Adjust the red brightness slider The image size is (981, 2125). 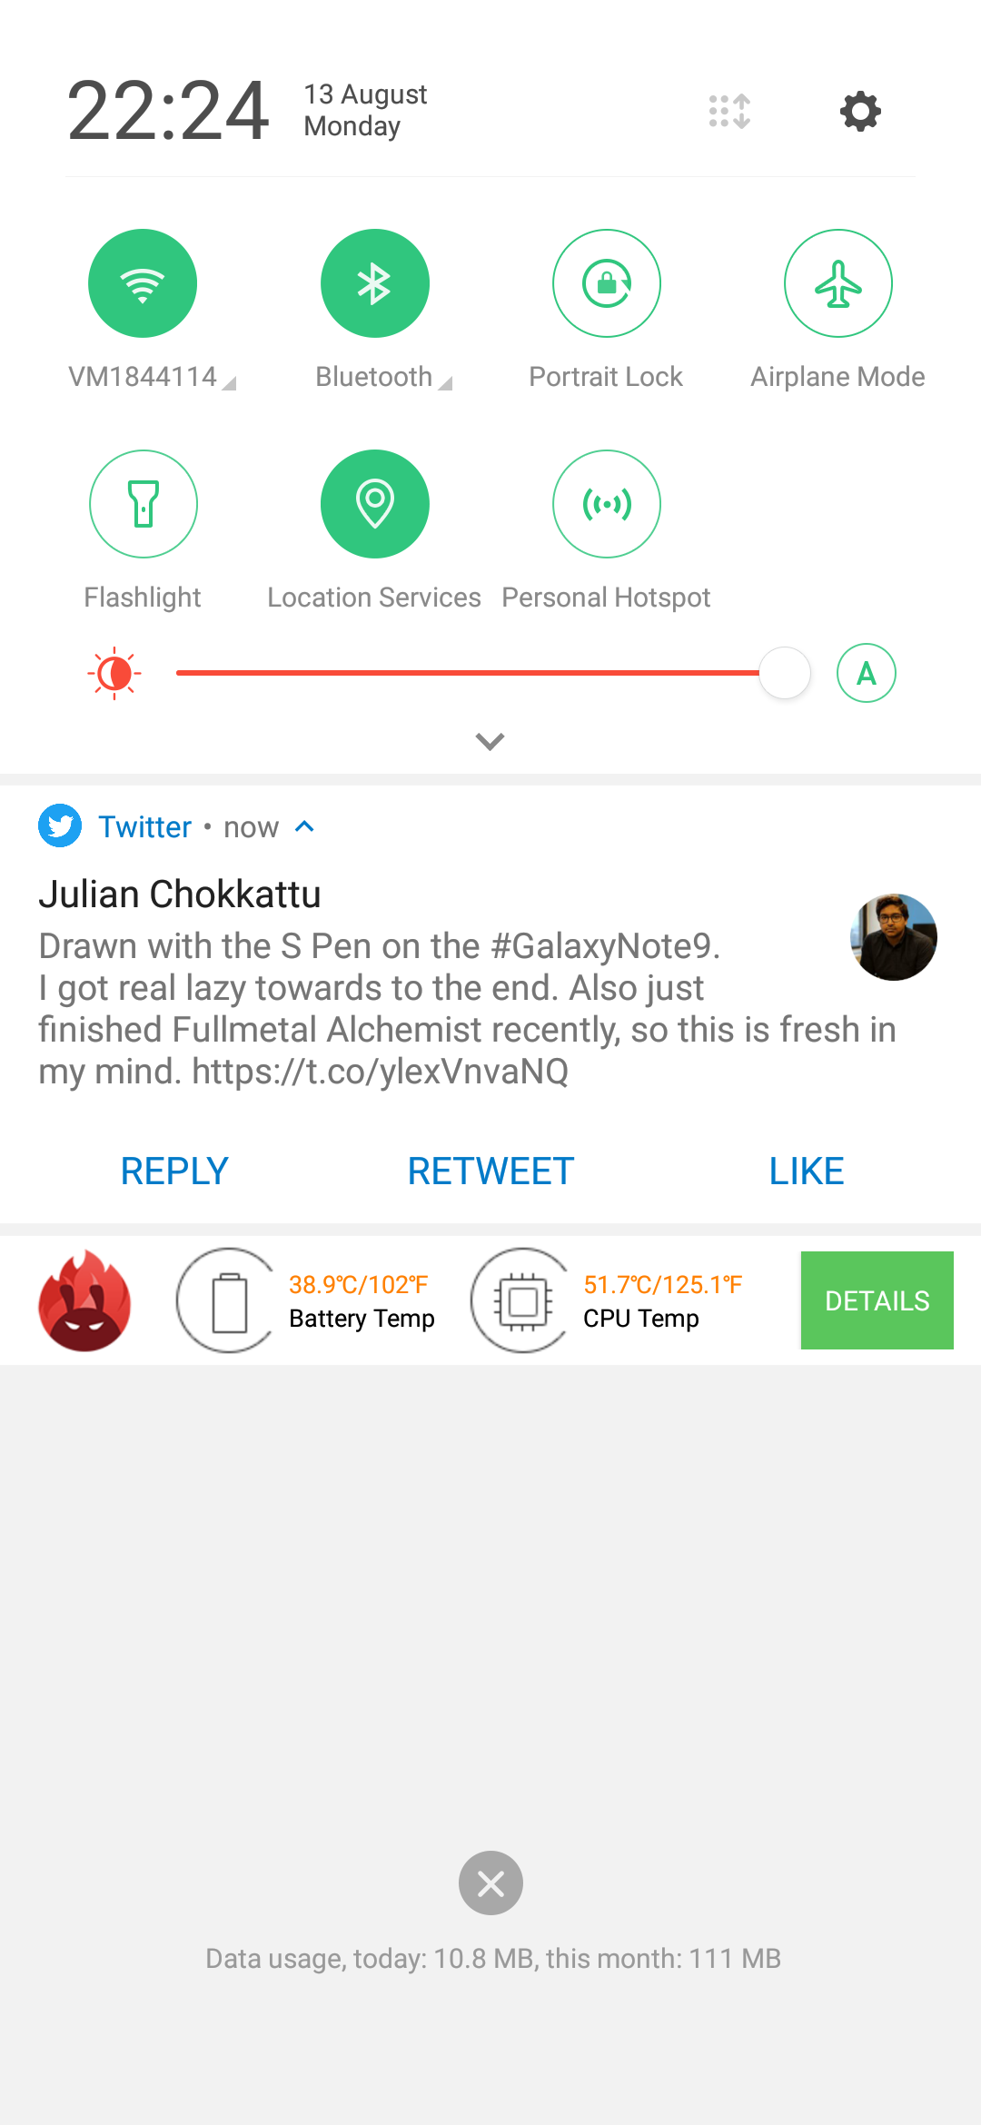point(492,673)
